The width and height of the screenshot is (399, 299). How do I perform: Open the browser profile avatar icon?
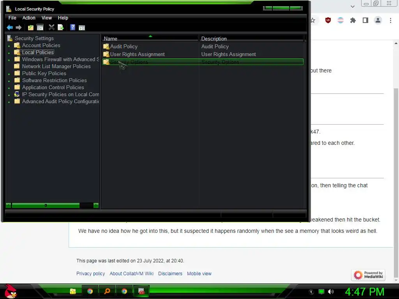378,20
